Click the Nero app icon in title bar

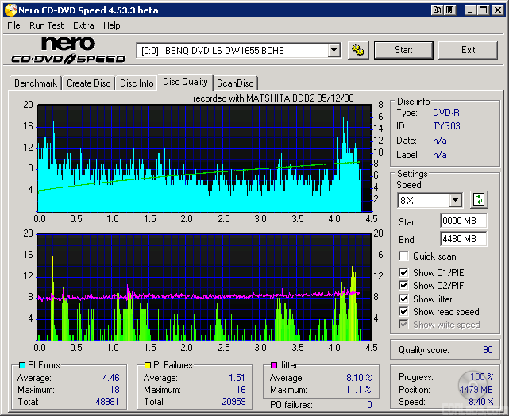point(10,10)
